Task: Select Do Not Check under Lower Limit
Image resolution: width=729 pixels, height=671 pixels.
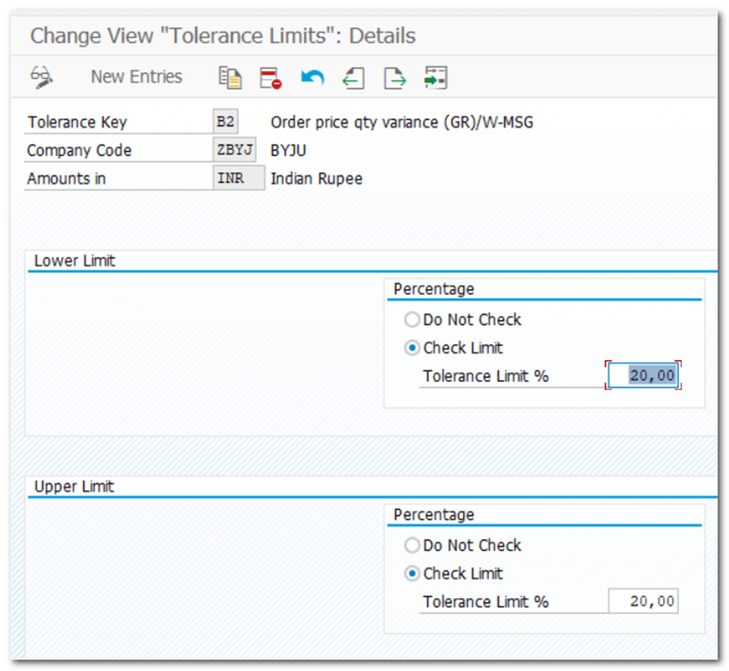Action: pos(412,320)
